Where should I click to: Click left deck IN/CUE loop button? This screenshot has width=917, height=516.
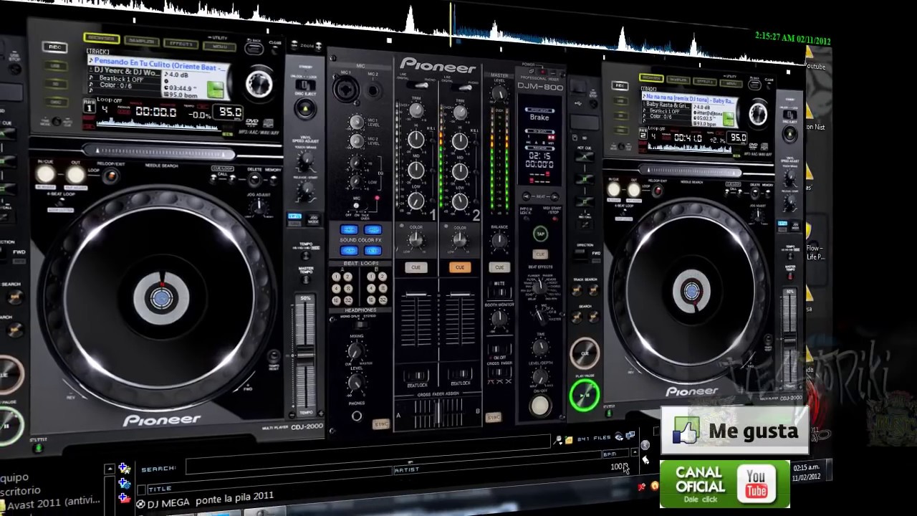click(45, 173)
